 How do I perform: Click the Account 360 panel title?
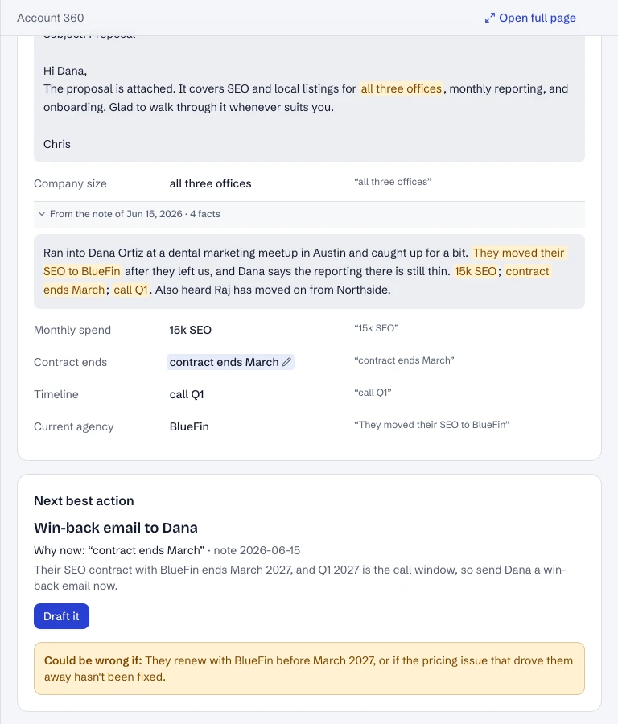(51, 18)
